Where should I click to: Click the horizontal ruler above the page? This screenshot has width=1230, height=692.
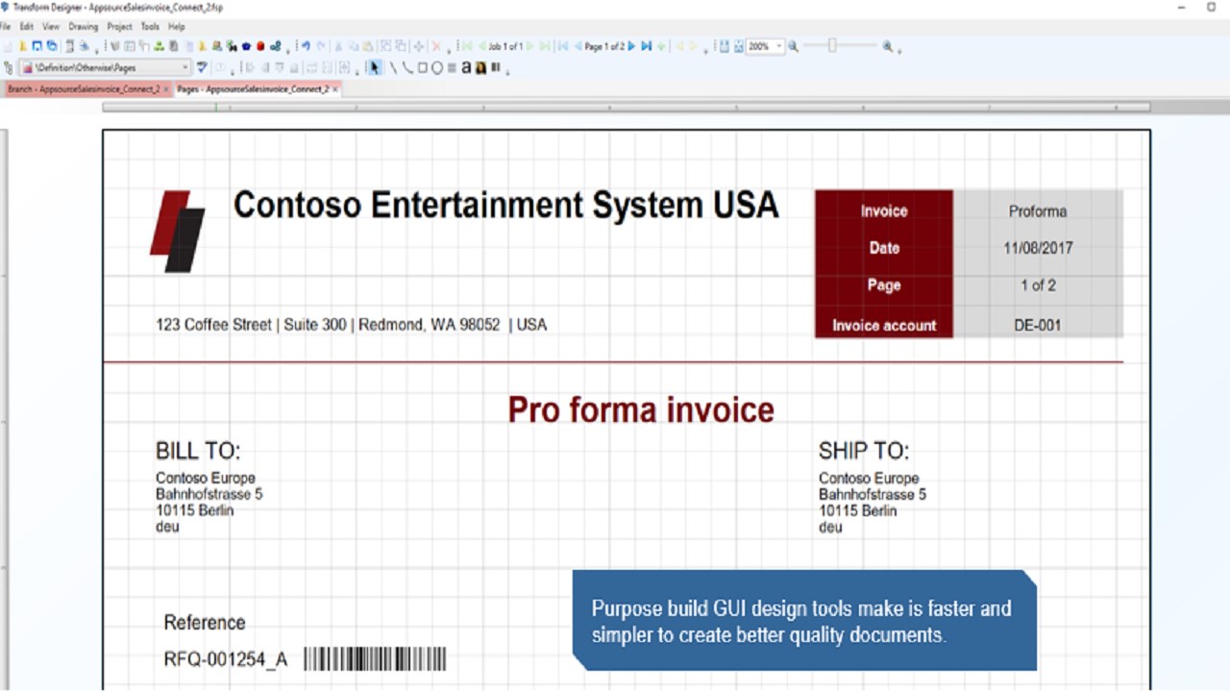click(x=626, y=107)
